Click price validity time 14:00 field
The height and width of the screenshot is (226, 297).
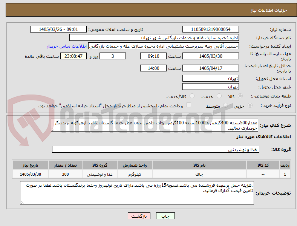[153, 68]
